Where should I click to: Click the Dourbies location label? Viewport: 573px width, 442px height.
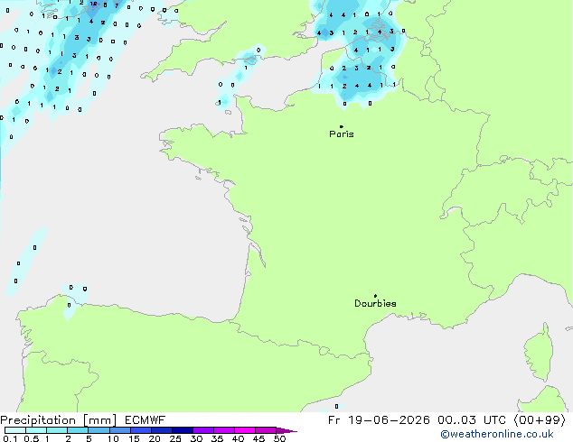375,303
